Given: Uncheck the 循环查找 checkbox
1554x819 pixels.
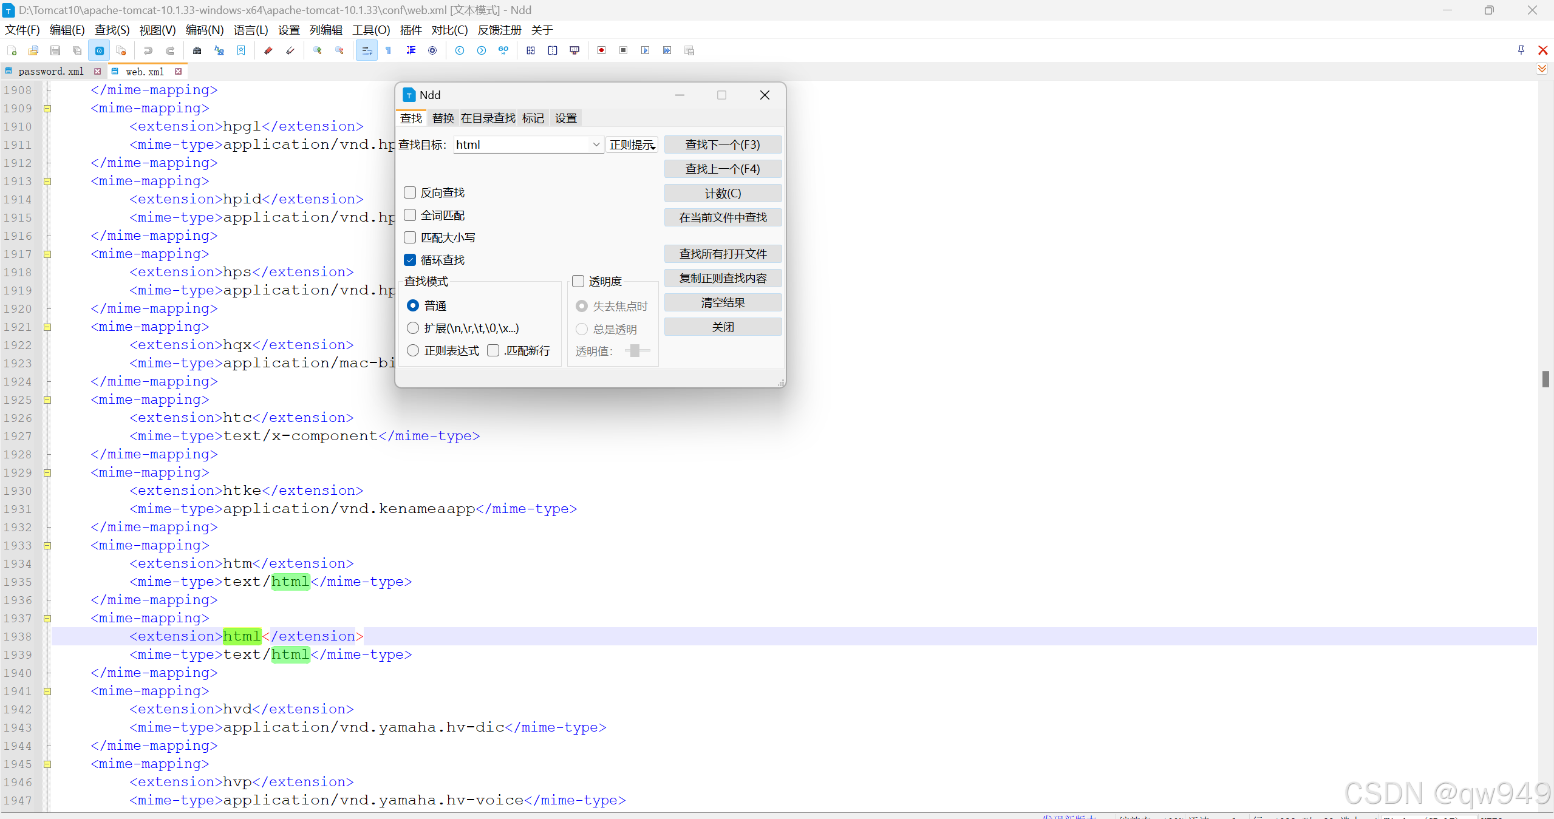Looking at the screenshot, I should pyautogui.click(x=410, y=259).
